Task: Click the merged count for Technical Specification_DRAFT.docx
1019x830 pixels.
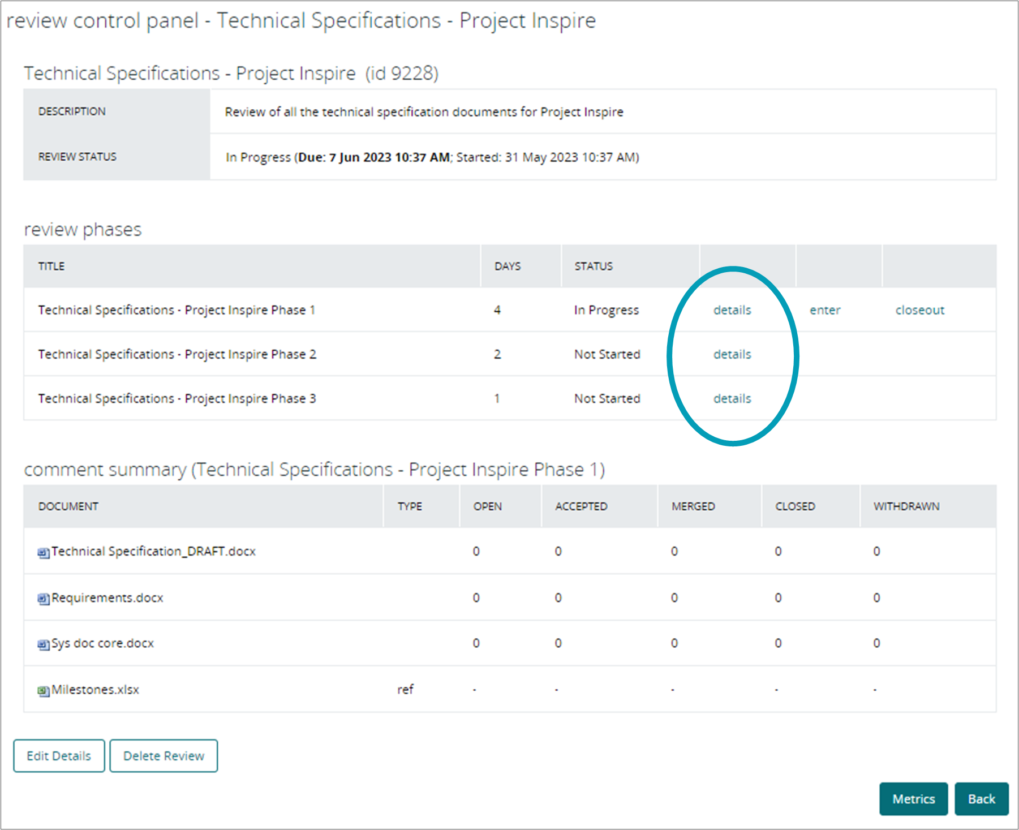Action: click(674, 551)
